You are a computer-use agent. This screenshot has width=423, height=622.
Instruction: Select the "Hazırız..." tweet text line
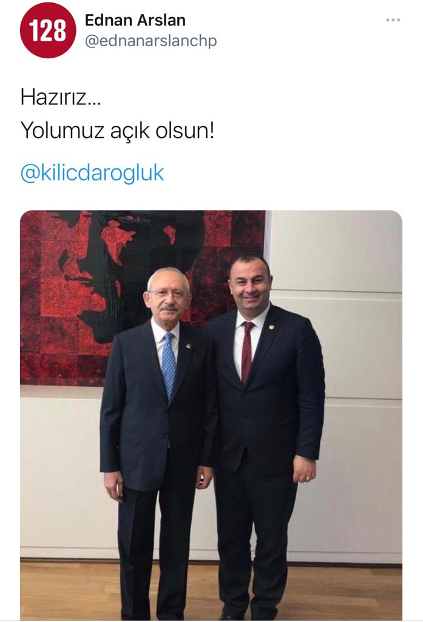click(61, 97)
